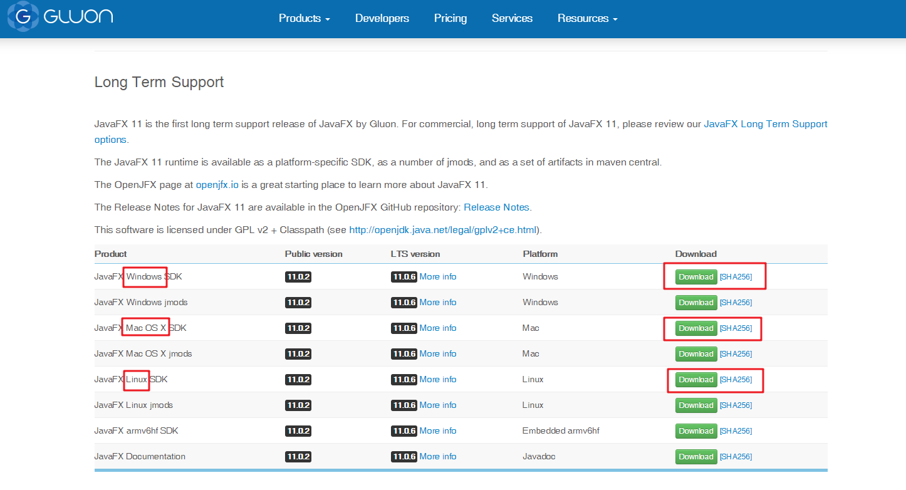The height and width of the screenshot is (490, 906).
Task: Select the 'JavaFX Mac OS X SDK' product text
Action: (x=140, y=328)
